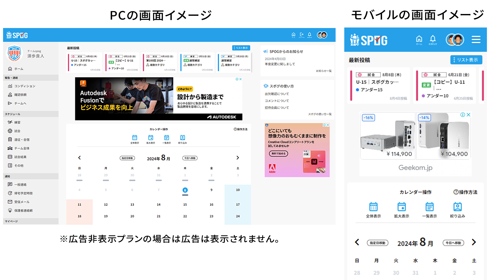This screenshot has width=490, height=280.
Task: Select the 拡大表示 icon in calendar operations
Action: pos(151,137)
